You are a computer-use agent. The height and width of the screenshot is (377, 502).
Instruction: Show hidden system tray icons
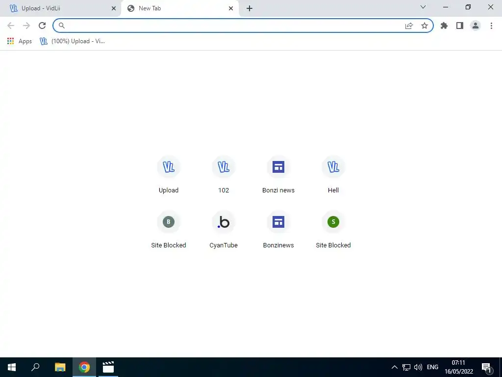coord(395,367)
